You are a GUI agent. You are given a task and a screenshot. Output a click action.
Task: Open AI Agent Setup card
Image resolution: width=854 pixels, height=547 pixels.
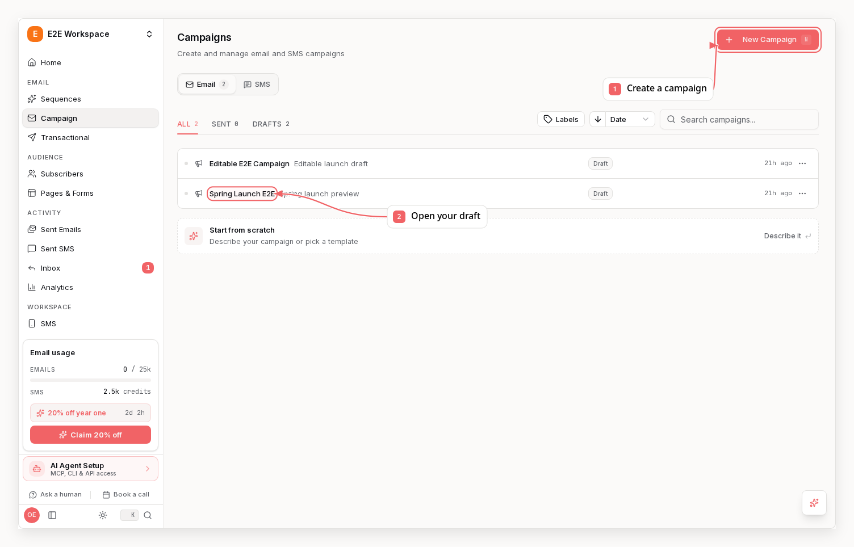(x=90, y=469)
